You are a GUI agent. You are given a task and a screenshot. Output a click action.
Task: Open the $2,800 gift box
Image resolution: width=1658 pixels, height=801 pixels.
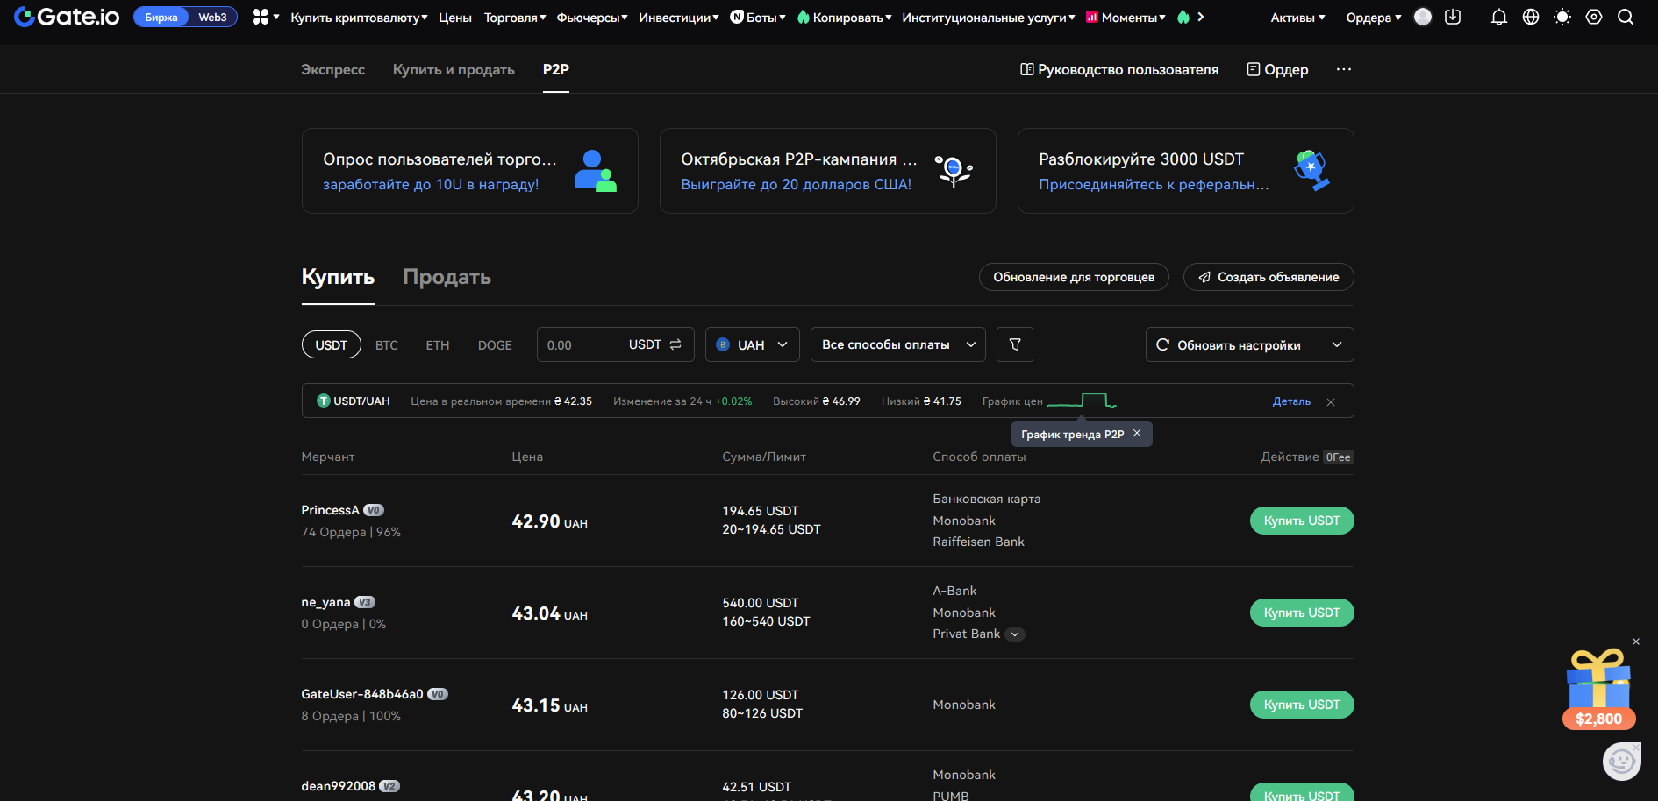coord(1598,689)
